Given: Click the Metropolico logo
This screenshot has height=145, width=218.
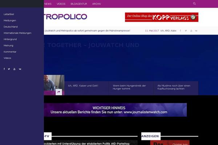Looking at the screenshot, I should coord(65,17).
